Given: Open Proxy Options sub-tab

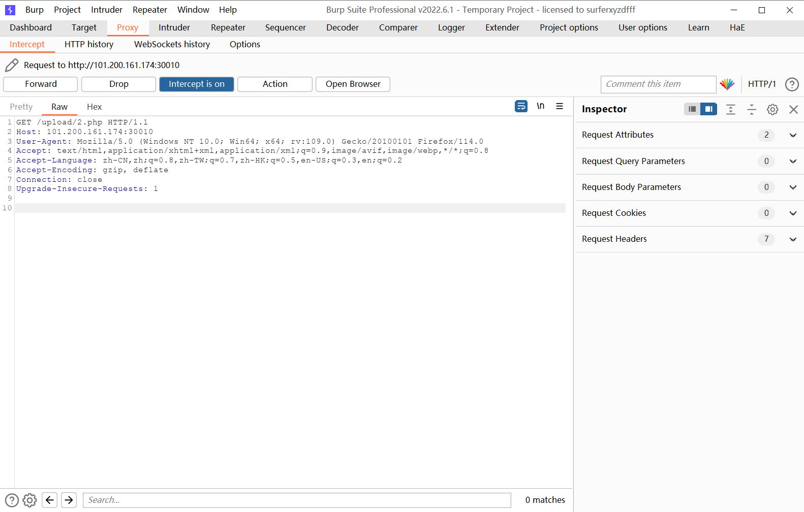Looking at the screenshot, I should (245, 45).
